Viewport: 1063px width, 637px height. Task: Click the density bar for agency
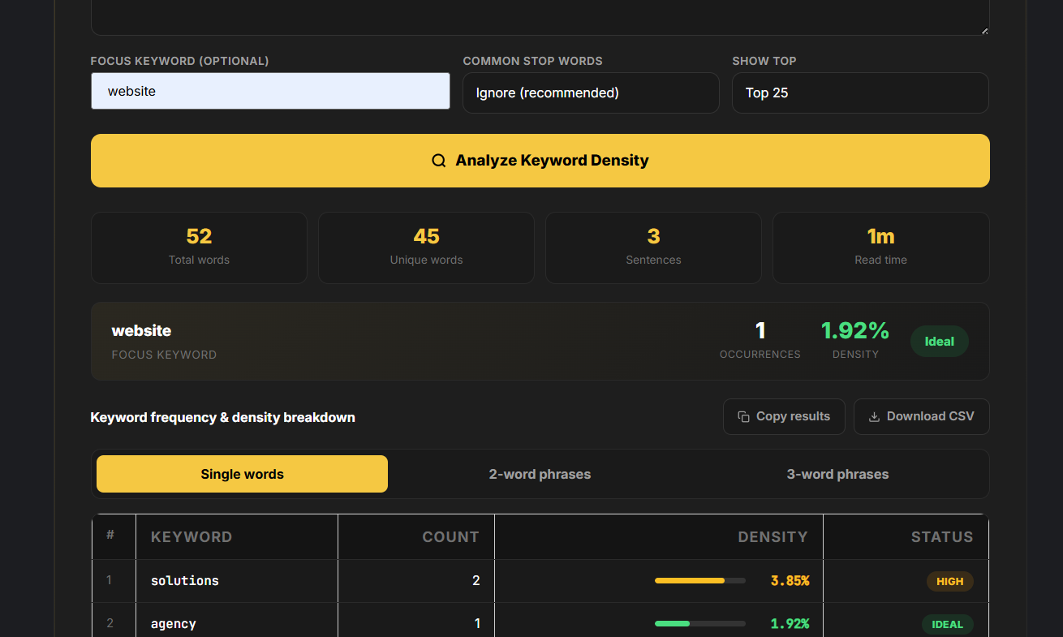[700, 624]
